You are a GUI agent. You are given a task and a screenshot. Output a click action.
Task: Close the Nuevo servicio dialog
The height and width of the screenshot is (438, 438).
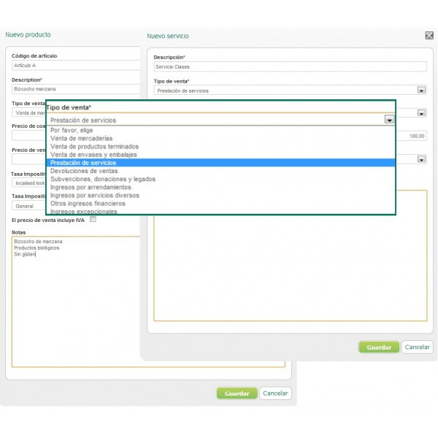[429, 35]
